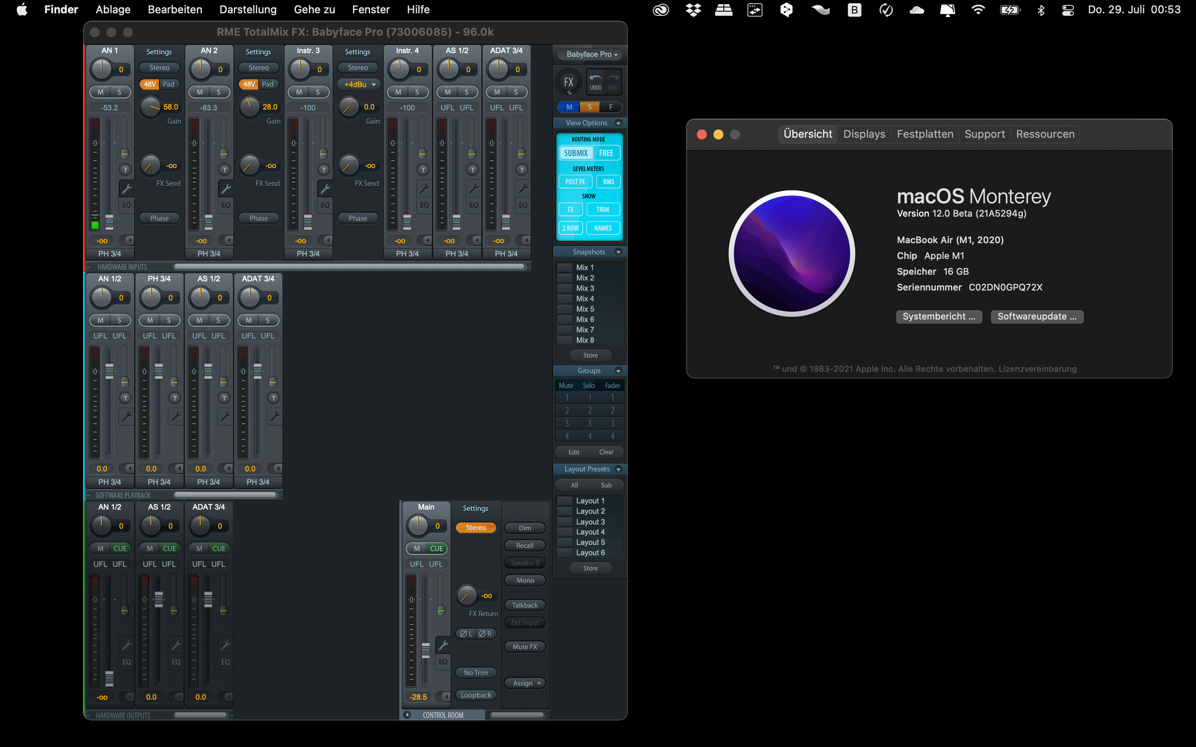
Task: Select Mix 3 snapshot
Action: click(x=591, y=288)
